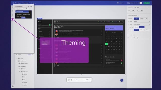Click the fit-to-screen icon in the zoom bar
The height and width of the screenshot is (90, 161).
[69, 80]
